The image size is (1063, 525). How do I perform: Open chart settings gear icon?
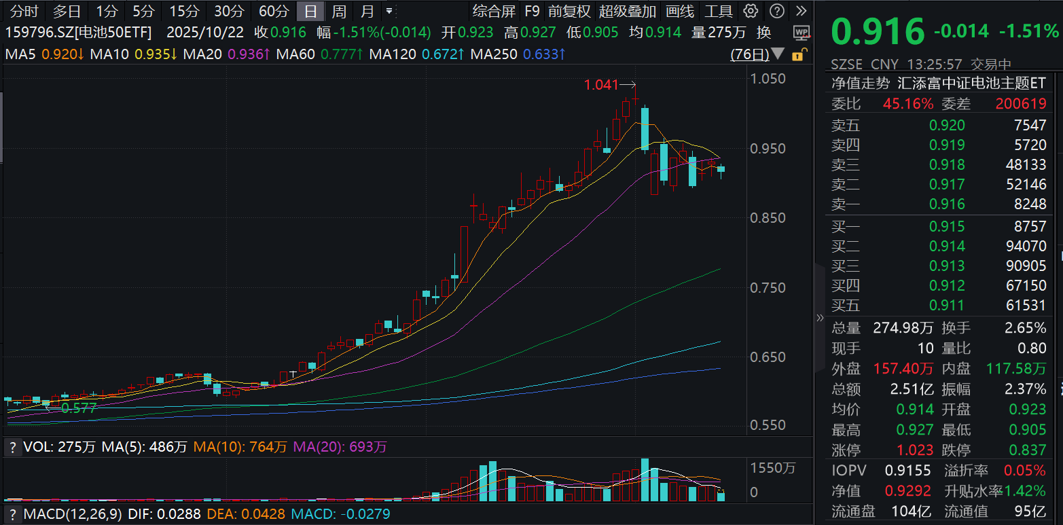tap(751, 11)
